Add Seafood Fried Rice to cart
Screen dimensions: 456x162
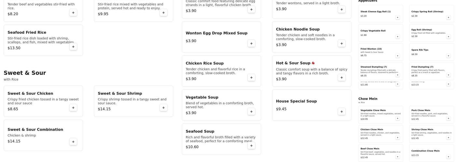73,47
